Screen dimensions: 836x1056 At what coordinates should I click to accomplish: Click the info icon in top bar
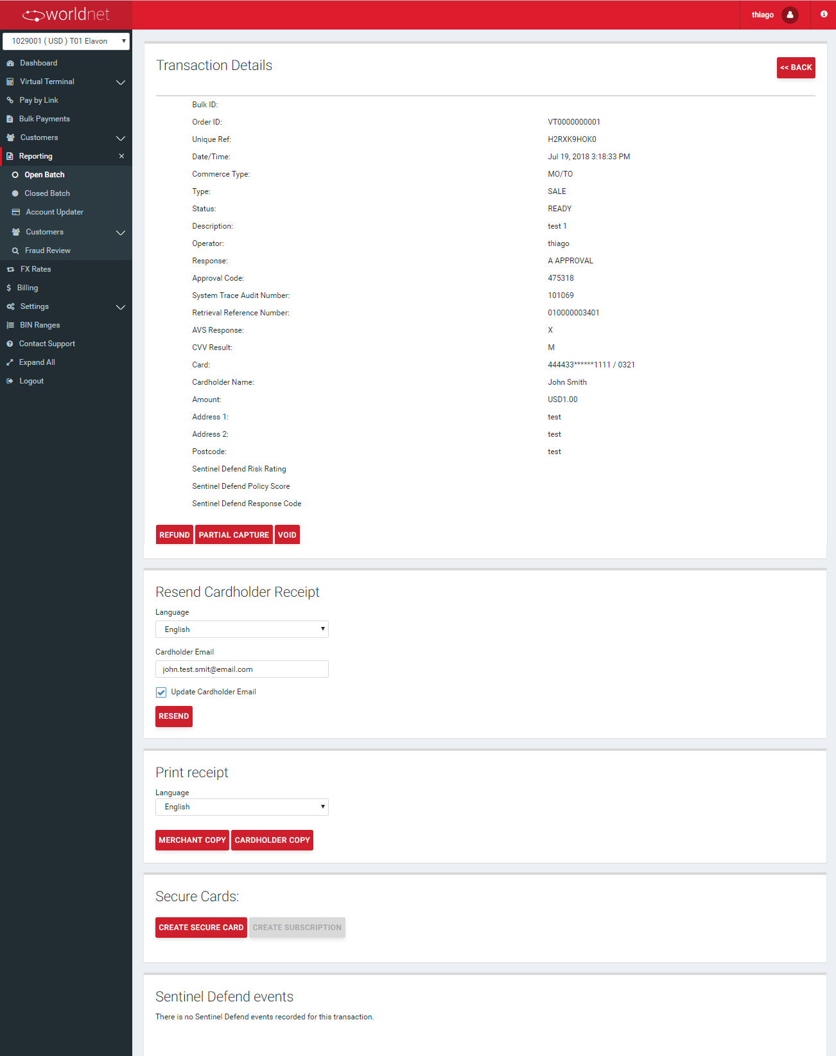pos(824,14)
